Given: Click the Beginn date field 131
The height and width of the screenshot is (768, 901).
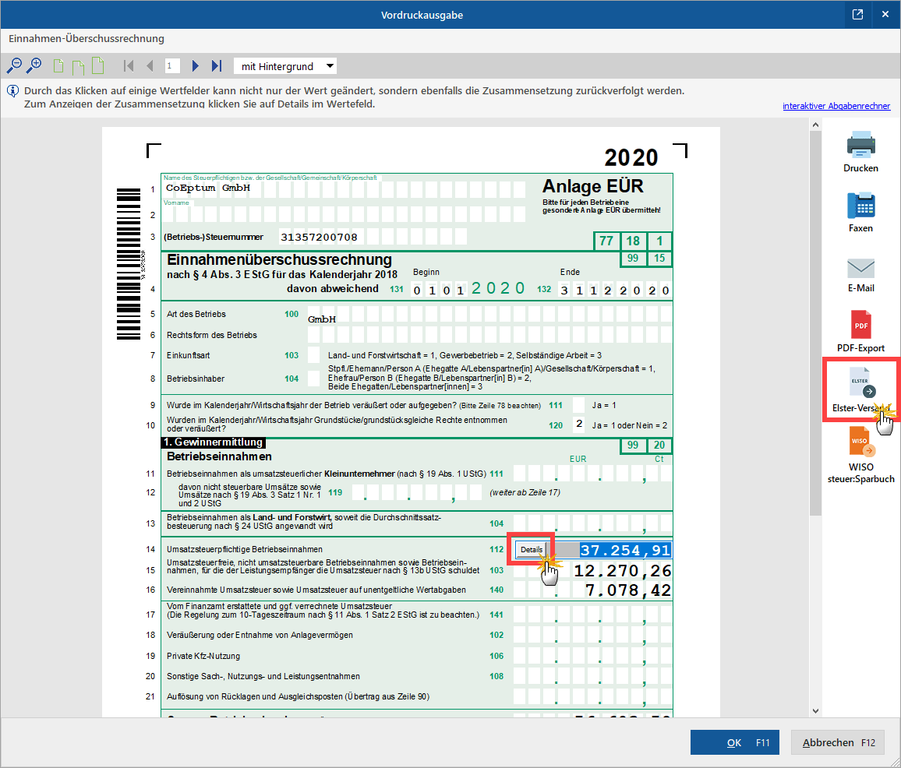Looking at the screenshot, I should click(x=469, y=288).
